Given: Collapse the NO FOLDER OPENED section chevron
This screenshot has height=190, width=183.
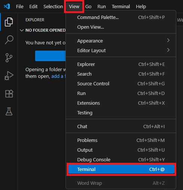Looking at the screenshot, I should click(x=22, y=30).
